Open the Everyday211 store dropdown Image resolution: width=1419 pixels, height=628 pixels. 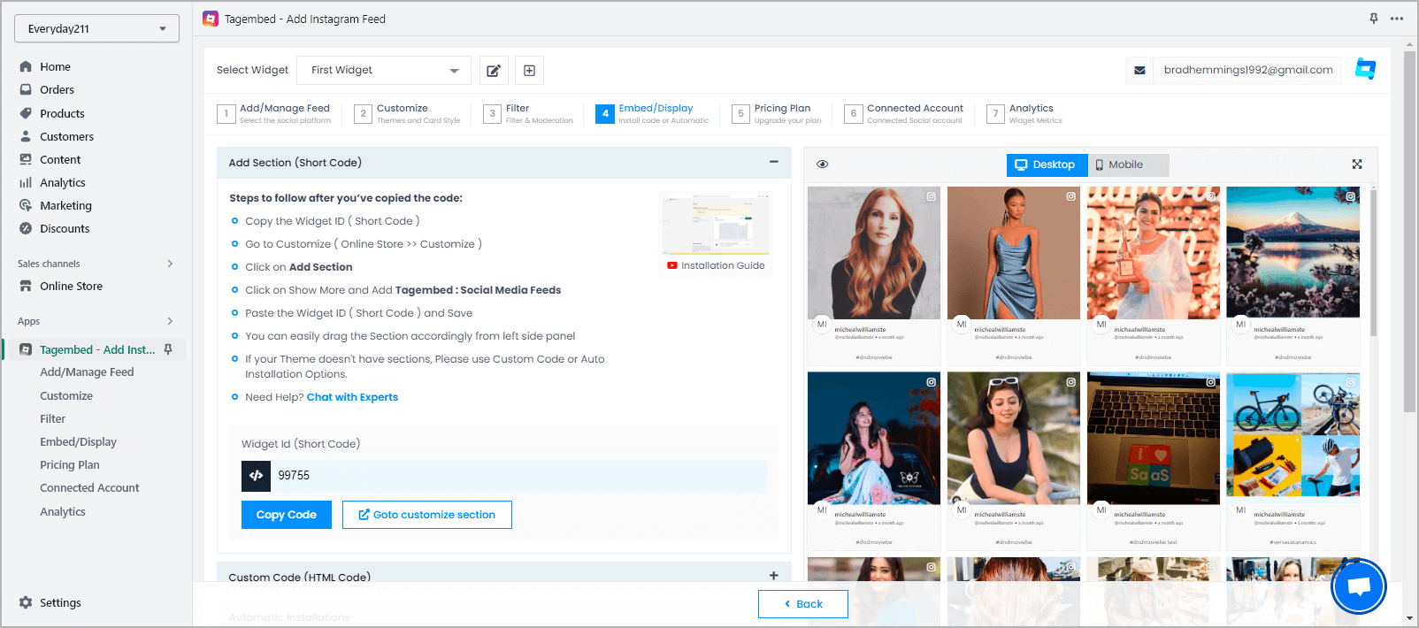pos(96,28)
